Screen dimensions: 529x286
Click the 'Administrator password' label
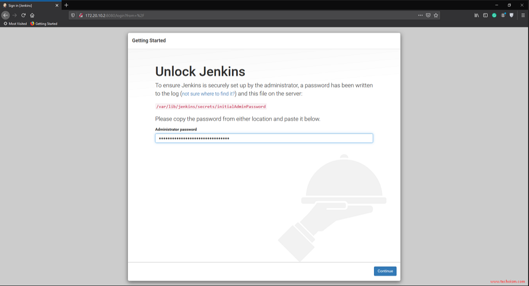tap(176, 130)
